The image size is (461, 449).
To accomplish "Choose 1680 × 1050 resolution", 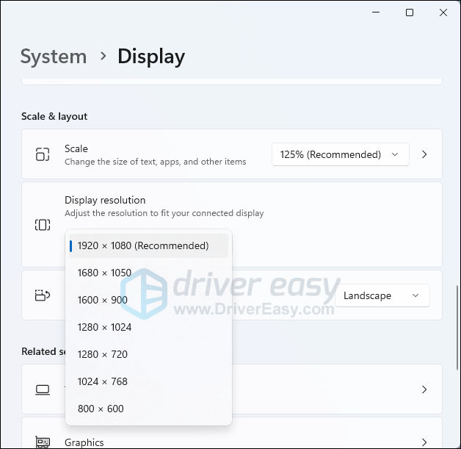I will tap(104, 273).
